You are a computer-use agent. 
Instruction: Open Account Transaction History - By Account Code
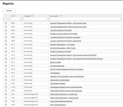tap(68, 23)
